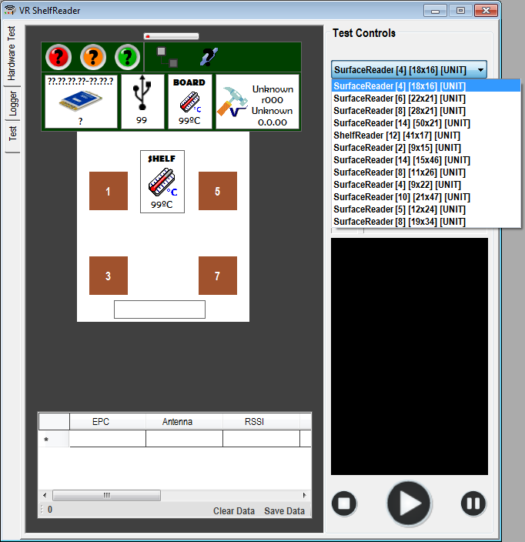Click the Clear Data button

[233, 511]
